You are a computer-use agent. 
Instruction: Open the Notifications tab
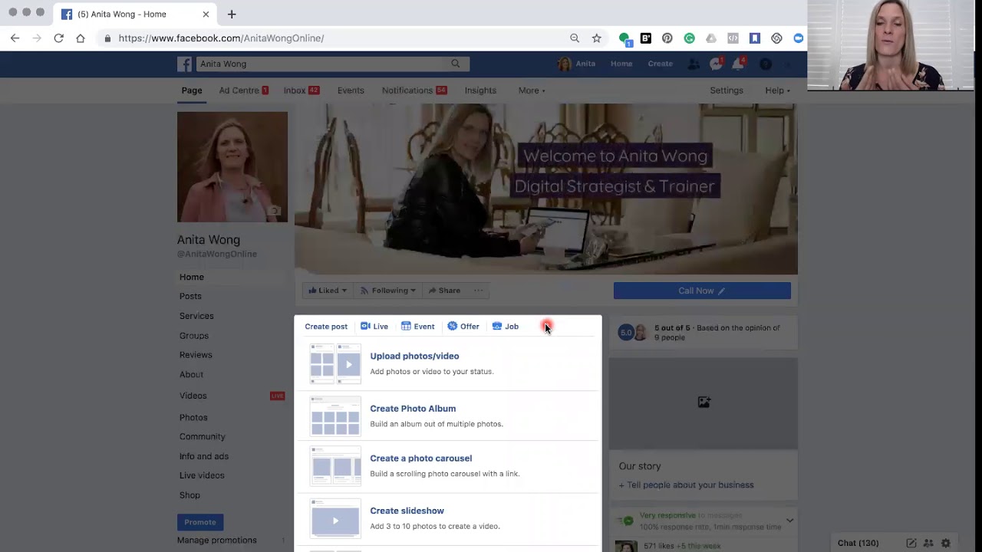414,90
